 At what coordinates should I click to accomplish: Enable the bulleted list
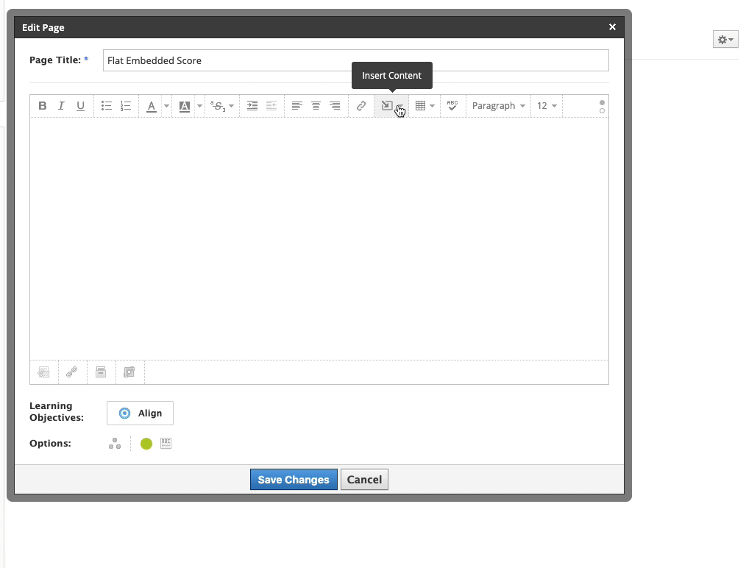(x=106, y=105)
